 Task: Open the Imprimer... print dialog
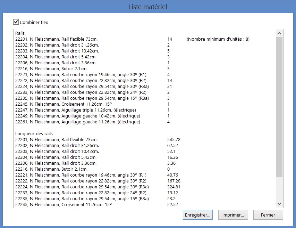[x=233, y=215]
